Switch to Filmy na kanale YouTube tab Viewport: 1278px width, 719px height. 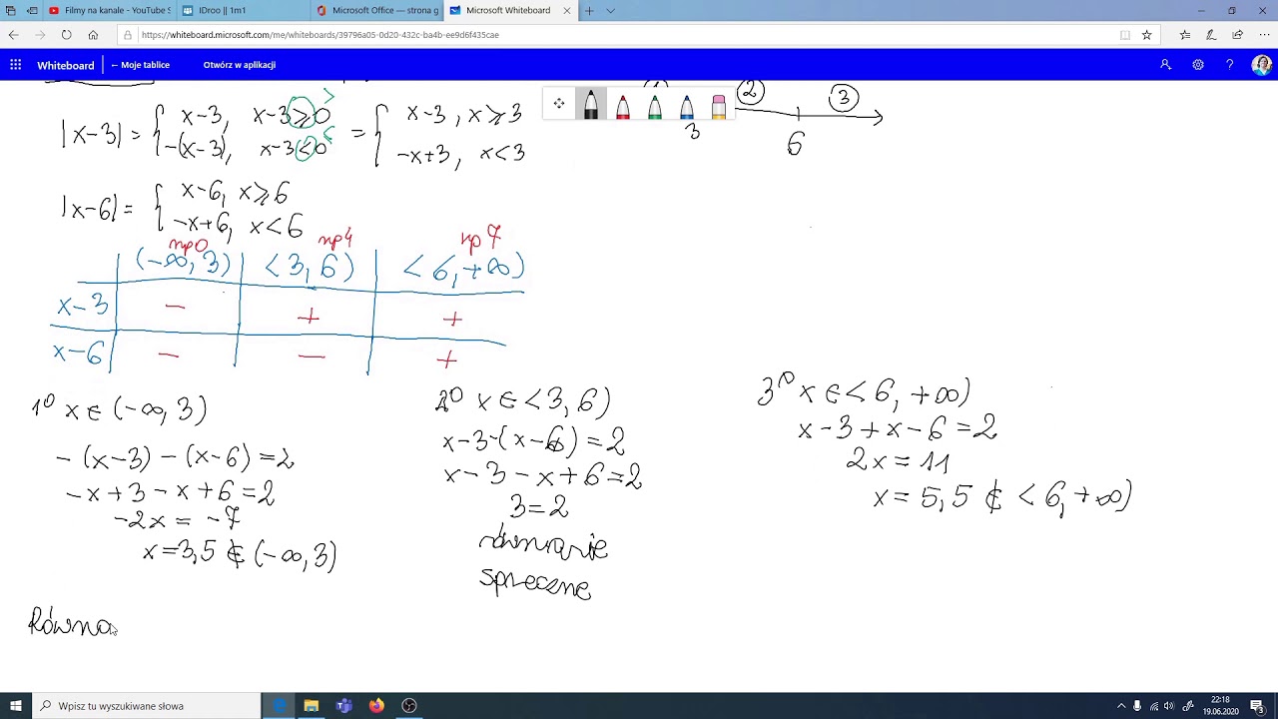click(110, 10)
